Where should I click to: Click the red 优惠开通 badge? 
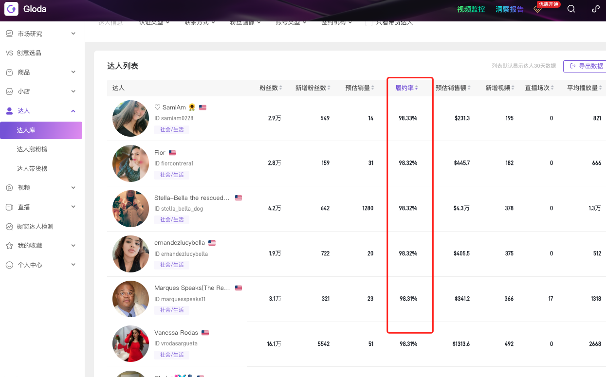(548, 4)
